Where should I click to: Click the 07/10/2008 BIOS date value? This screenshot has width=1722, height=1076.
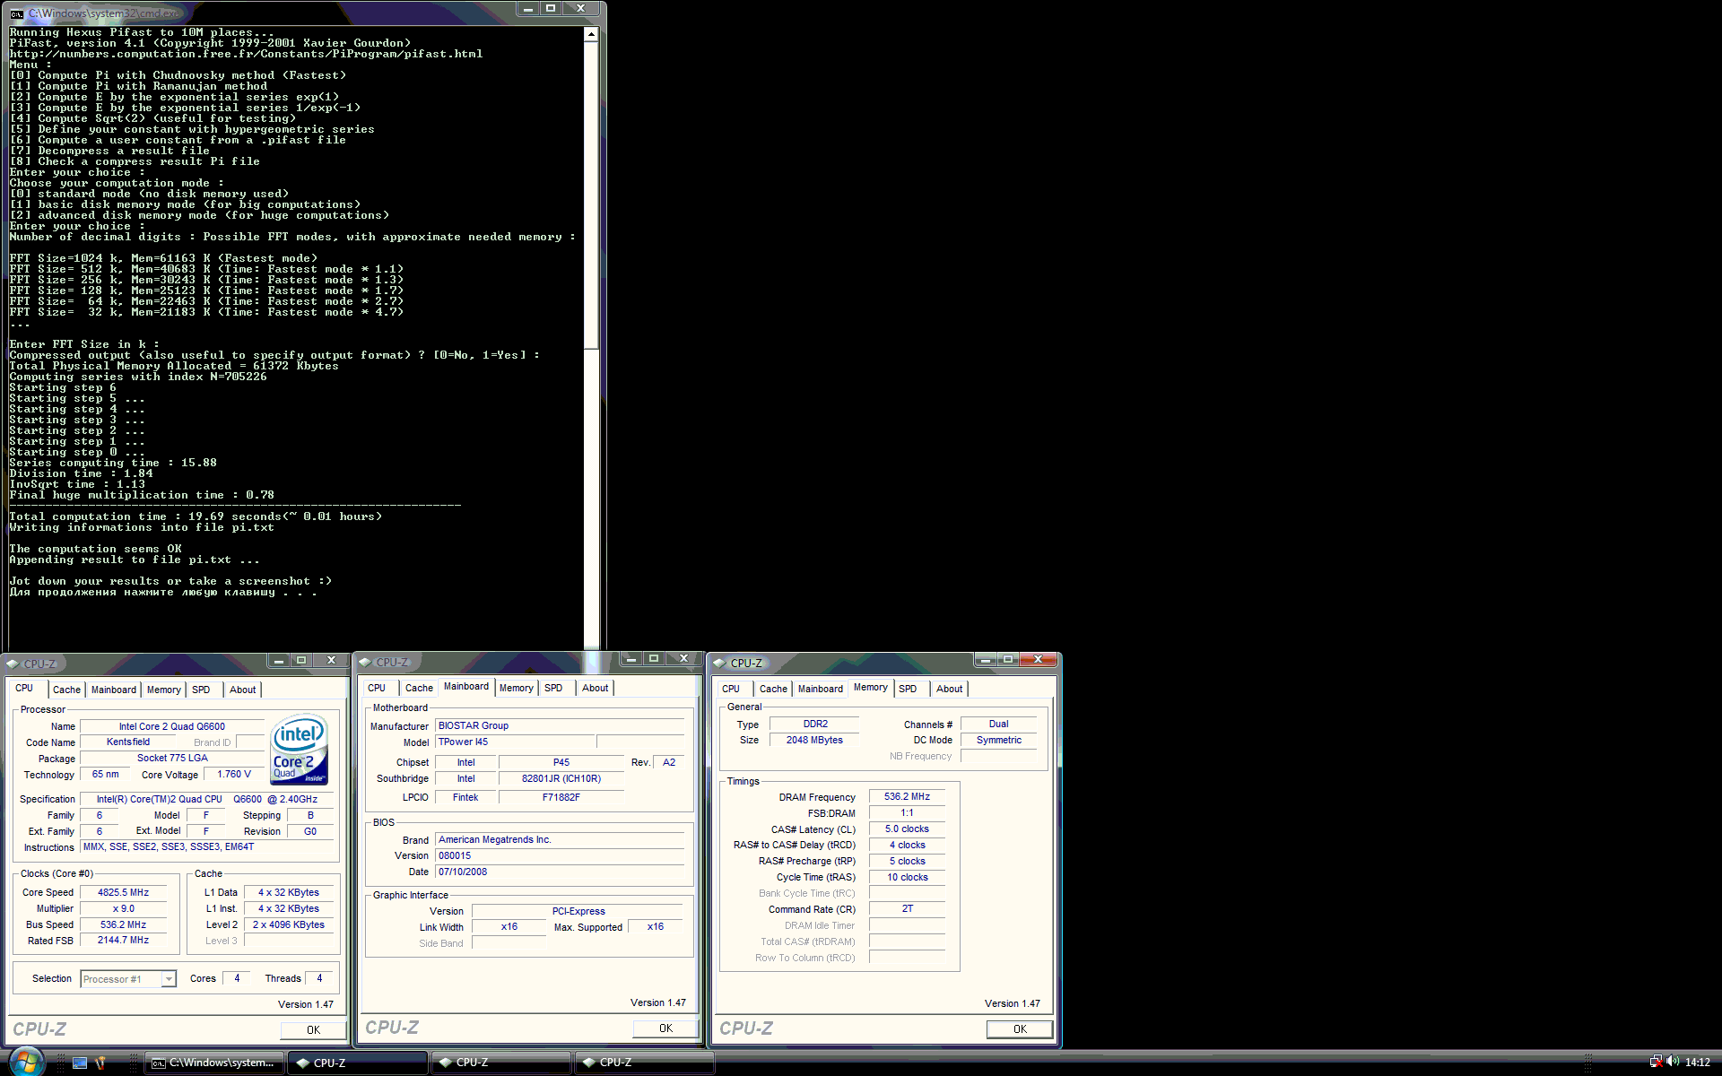pyautogui.click(x=559, y=872)
